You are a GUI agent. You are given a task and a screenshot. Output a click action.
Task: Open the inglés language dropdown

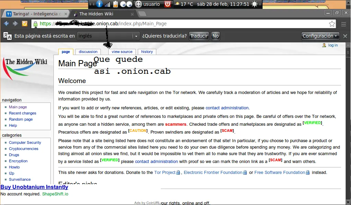point(108,36)
